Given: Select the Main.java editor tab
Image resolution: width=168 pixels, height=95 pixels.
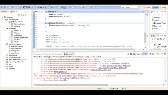Looking at the screenshot, I should tap(38, 12).
